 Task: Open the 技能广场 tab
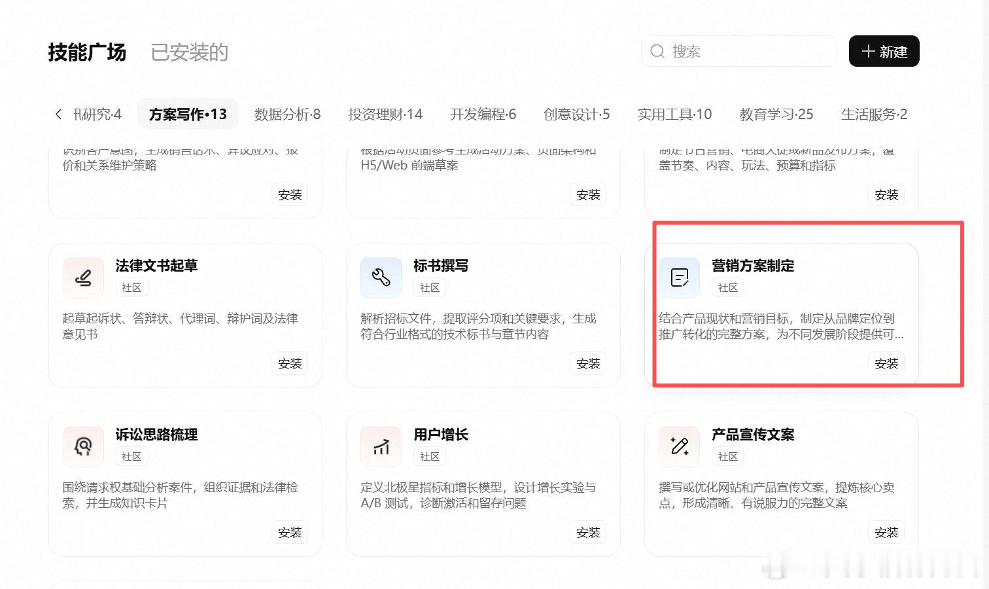(x=87, y=52)
